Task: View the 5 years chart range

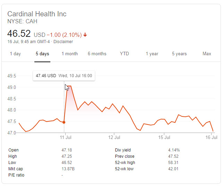Action: (x=179, y=54)
